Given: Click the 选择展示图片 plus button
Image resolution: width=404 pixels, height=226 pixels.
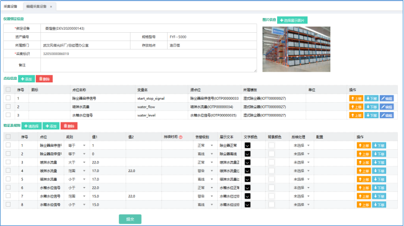Looking at the screenshot, I should point(292,20).
